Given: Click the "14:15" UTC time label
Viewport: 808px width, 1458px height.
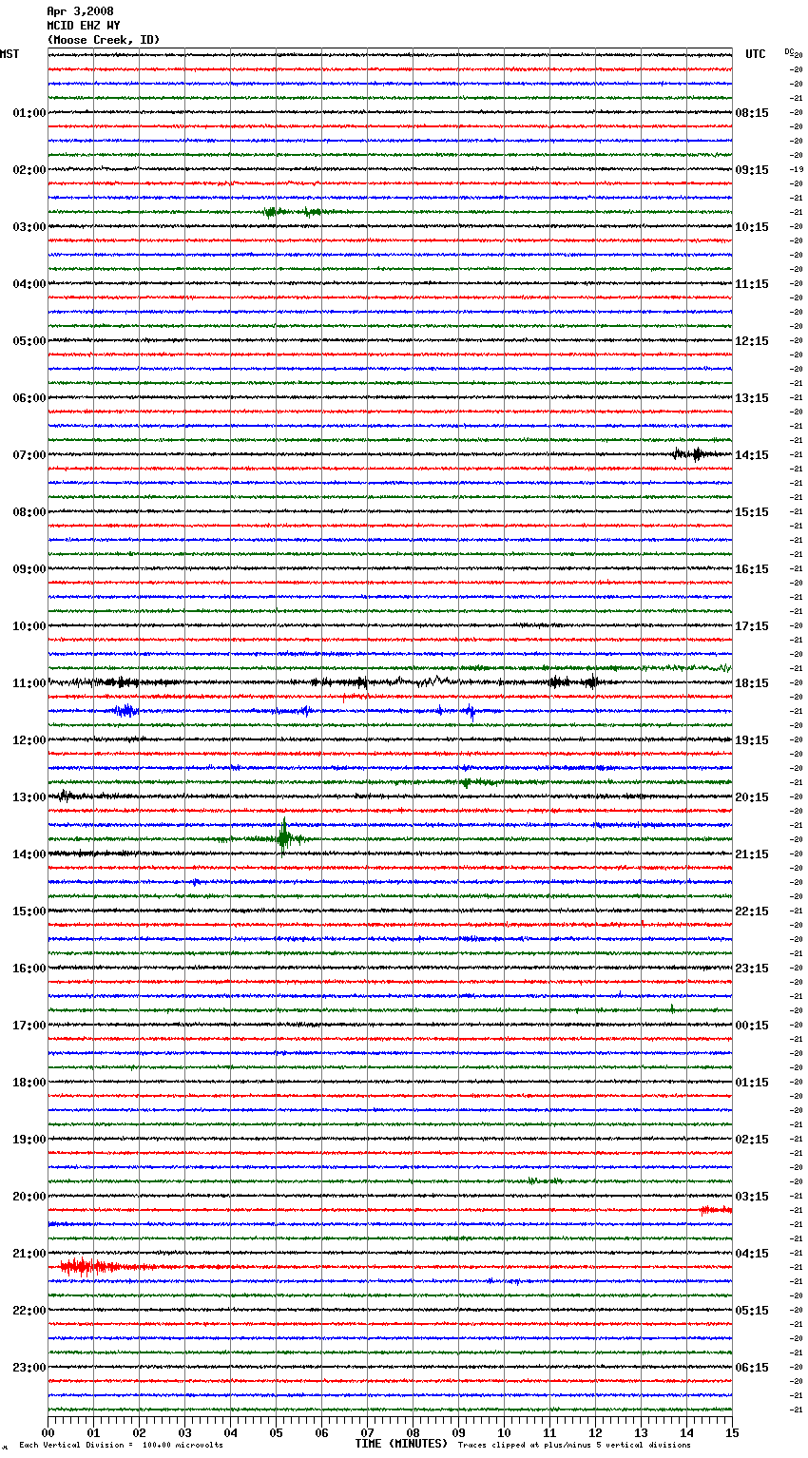Looking at the screenshot, I should (x=752, y=455).
